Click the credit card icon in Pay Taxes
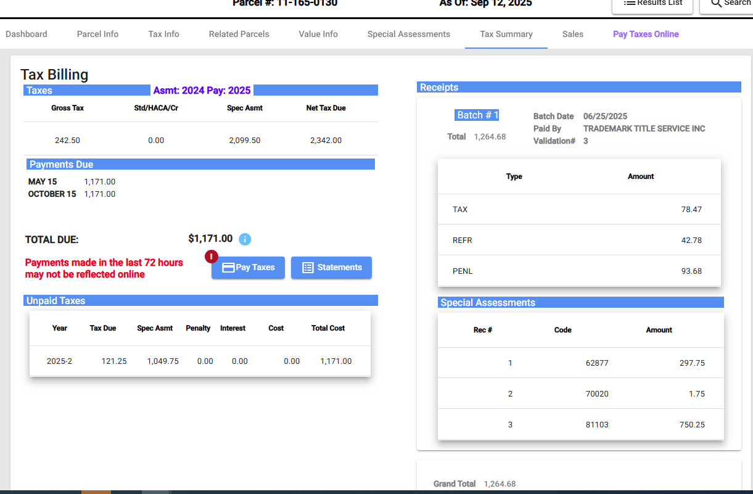The height and width of the screenshot is (494, 753). pos(228,268)
